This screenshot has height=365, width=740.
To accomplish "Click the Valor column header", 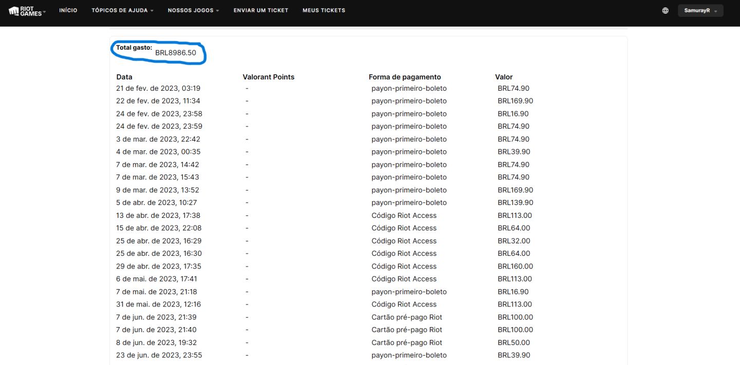I will tap(504, 77).
